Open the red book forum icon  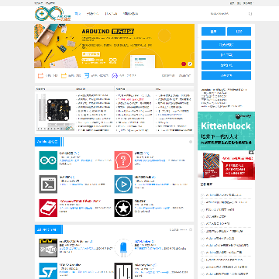point(48,208)
